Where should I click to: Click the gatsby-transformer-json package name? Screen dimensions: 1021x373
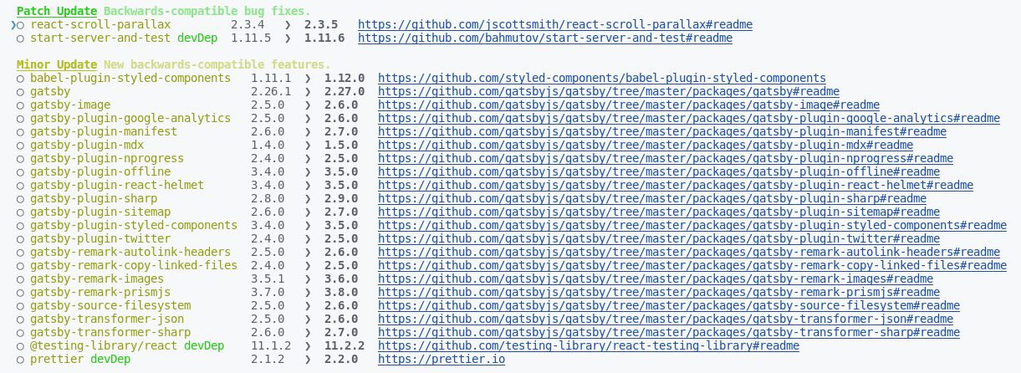tap(107, 319)
